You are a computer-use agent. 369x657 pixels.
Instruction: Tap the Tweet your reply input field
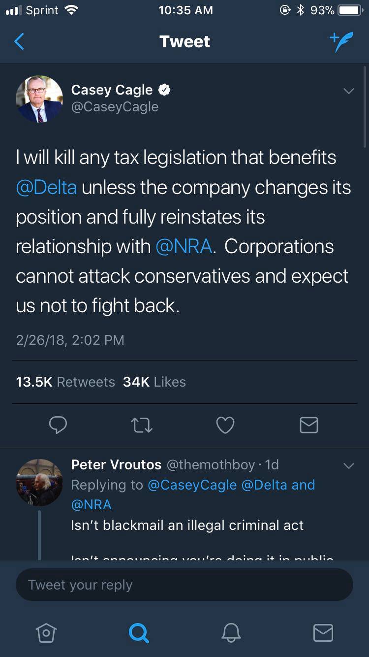point(184,585)
